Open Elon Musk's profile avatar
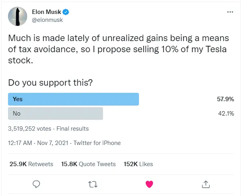 point(17,16)
